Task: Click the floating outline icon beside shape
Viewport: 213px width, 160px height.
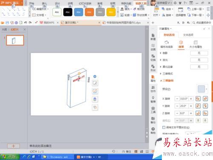Action: click(95, 91)
